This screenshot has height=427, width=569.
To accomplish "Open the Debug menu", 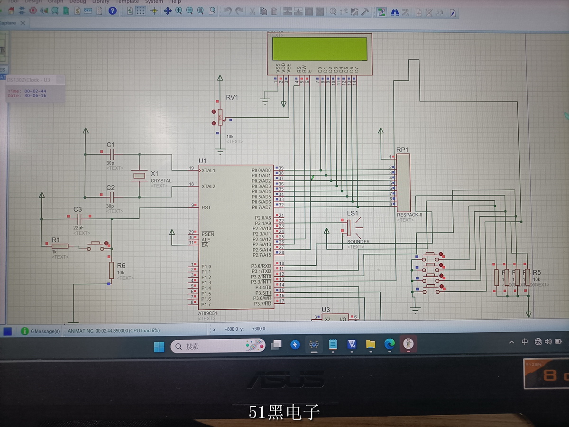I will pyautogui.click(x=78, y=1).
